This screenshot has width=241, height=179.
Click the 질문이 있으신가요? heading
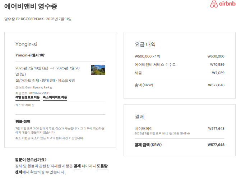(31, 160)
